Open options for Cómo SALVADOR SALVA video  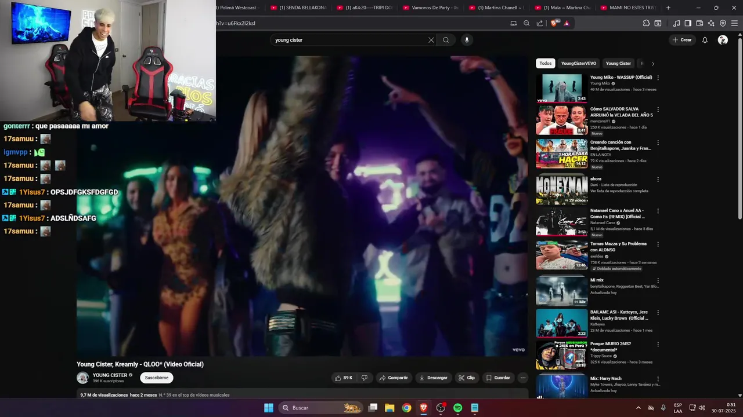[x=658, y=109]
